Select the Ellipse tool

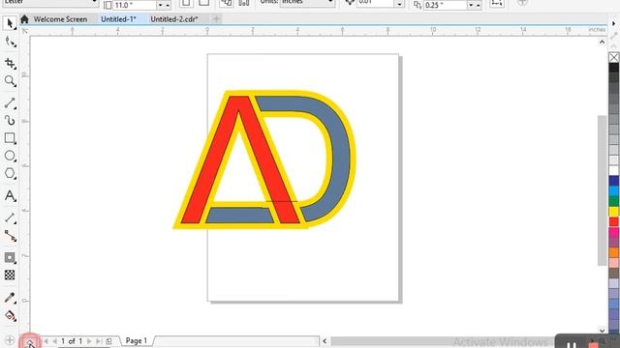pos(10,156)
